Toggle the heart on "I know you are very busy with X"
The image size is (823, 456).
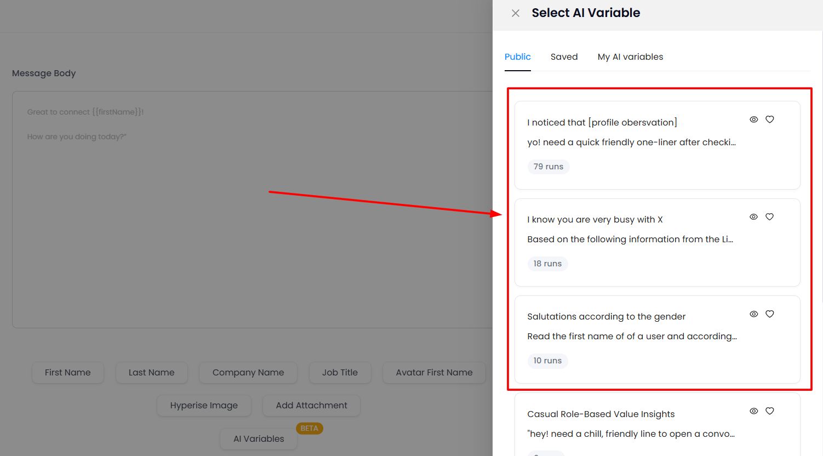click(x=769, y=216)
